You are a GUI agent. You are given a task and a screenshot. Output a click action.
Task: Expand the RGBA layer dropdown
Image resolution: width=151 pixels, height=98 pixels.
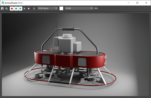point(79,8)
